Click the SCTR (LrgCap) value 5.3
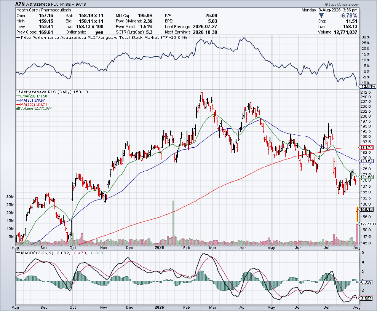The image size is (377, 311). [x=149, y=32]
